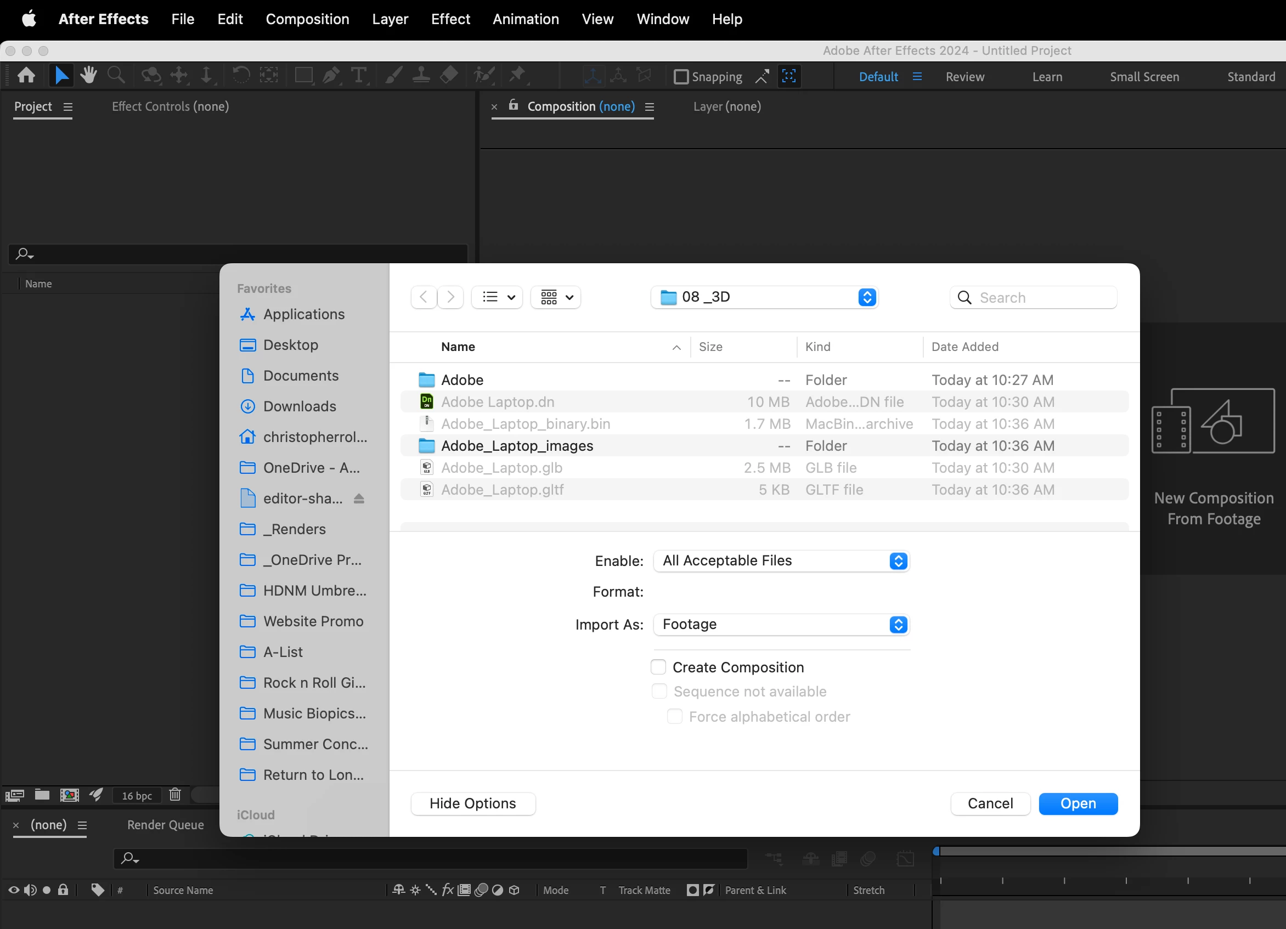This screenshot has height=929, width=1286.
Task: Open the Composition menu
Action: pyautogui.click(x=307, y=19)
